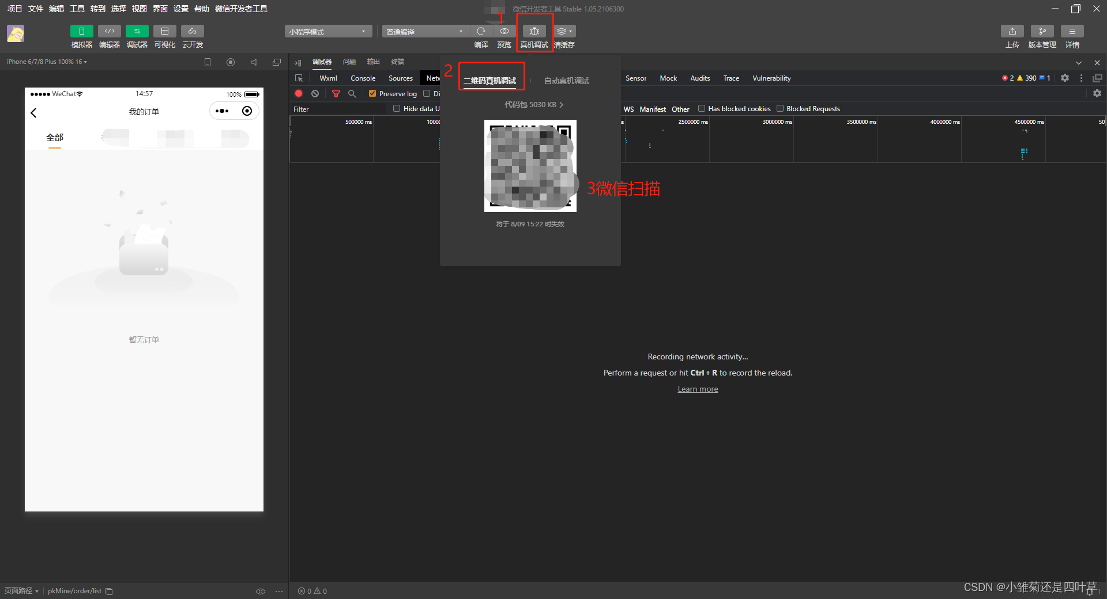
Task: Click the back arrow in simulator
Action: point(33,112)
